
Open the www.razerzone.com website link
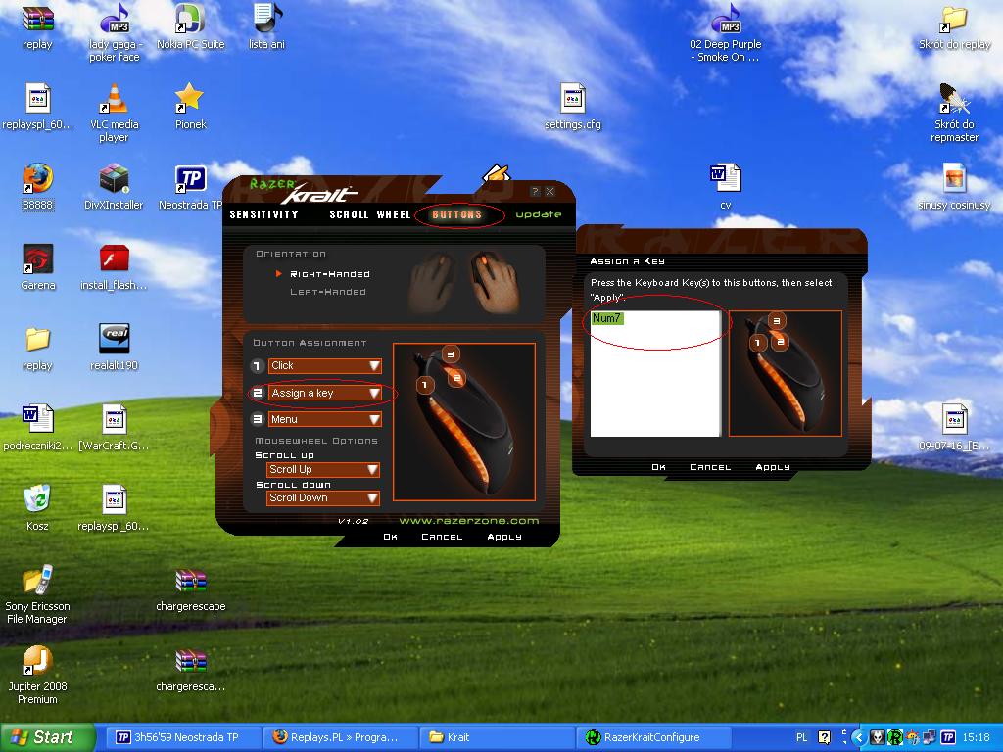point(468,521)
